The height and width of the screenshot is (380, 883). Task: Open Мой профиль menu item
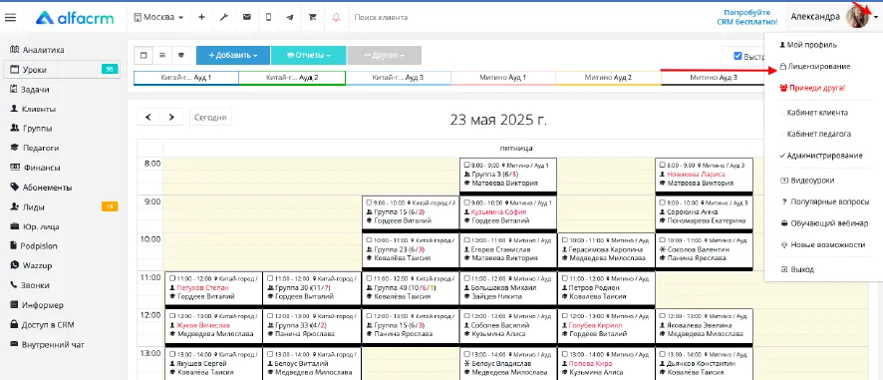click(808, 45)
